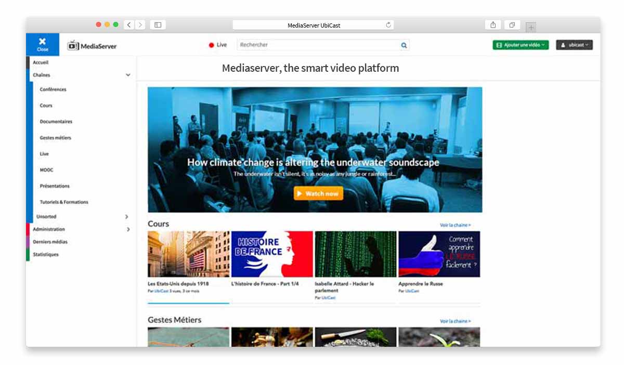
Task: Reload the page with the refresh icon
Action: coord(388,25)
